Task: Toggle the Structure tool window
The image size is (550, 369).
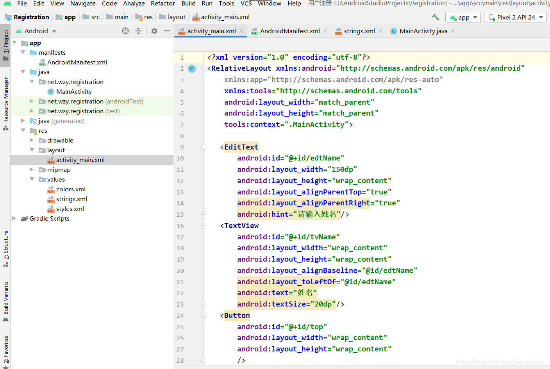Action: [5, 249]
